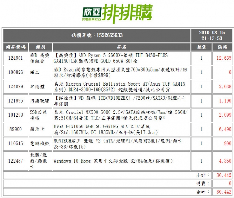Select barcode 110545 cell
The width and height of the screenshot is (234, 198).
pos(16,144)
